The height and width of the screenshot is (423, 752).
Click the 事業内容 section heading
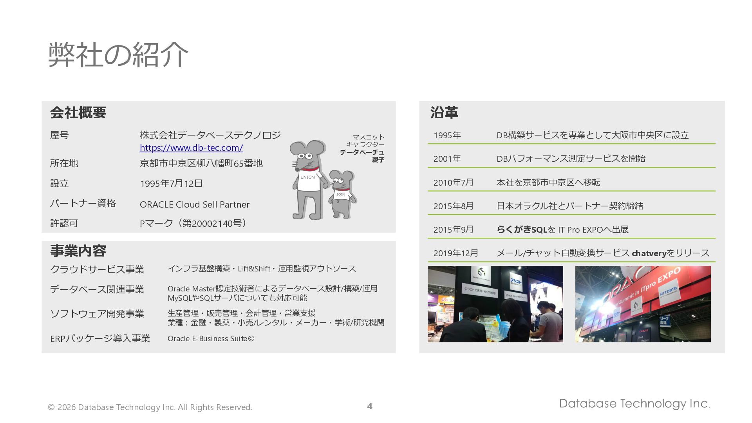point(78,251)
